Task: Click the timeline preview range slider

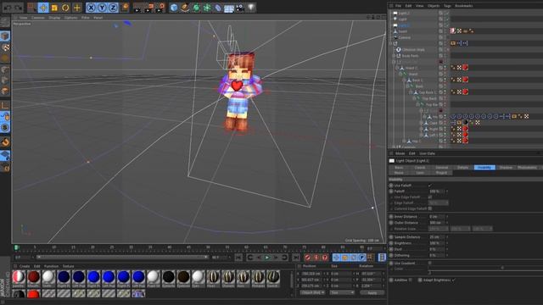Action: point(122,258)
